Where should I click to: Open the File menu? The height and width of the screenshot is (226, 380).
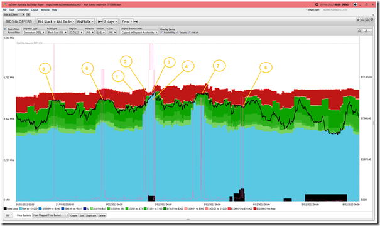click(x=4, y=10)
